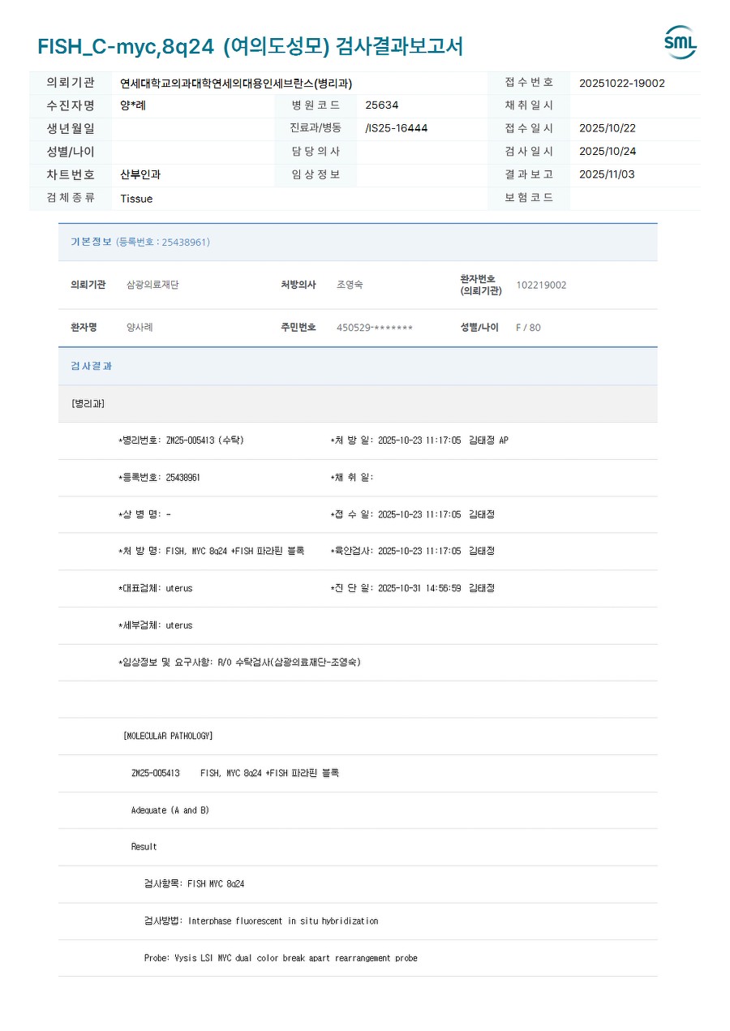Click the 대표검체: uterus line
The height and width of the screenshot is (1031, 730).
pos(156,588)
